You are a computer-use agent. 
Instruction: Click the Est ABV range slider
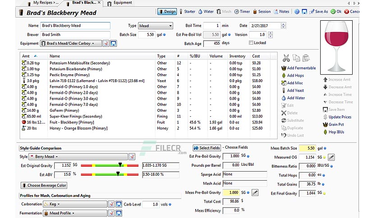click(110, 174)
